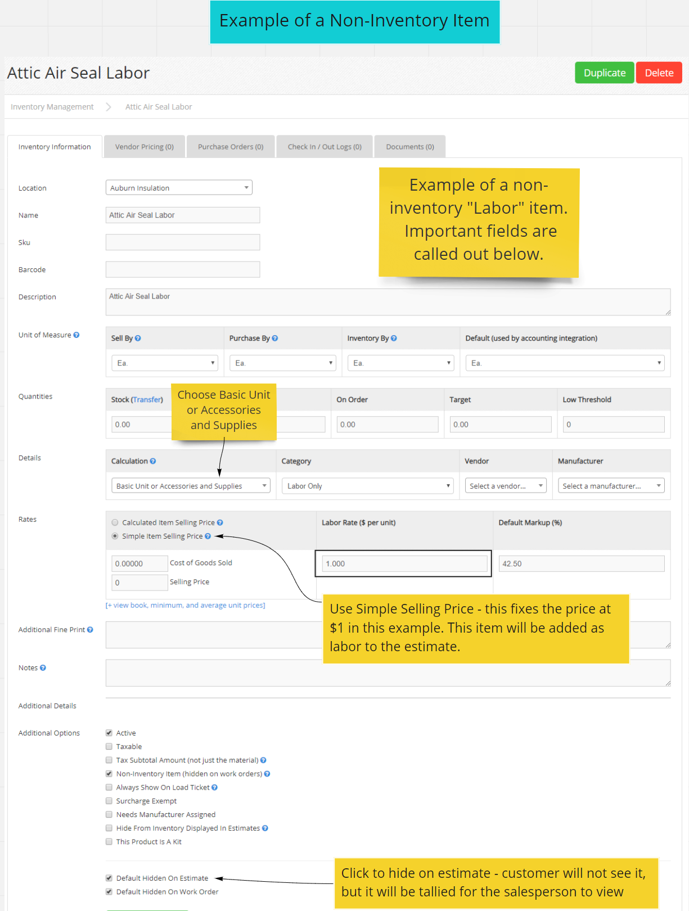Uncheck Default Hidden On Estimate

[109, 878]
